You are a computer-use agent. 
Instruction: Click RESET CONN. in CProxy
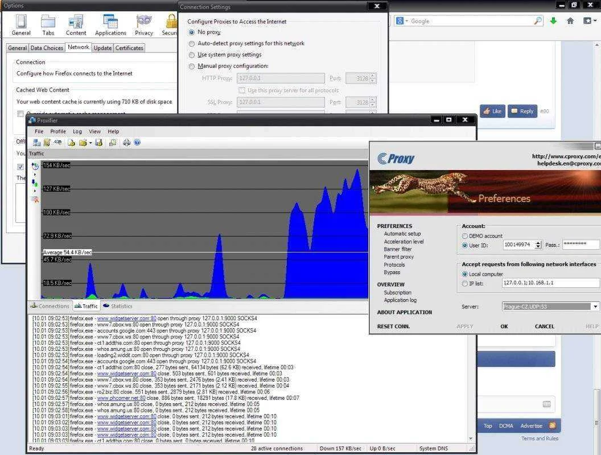pos(393,326)
